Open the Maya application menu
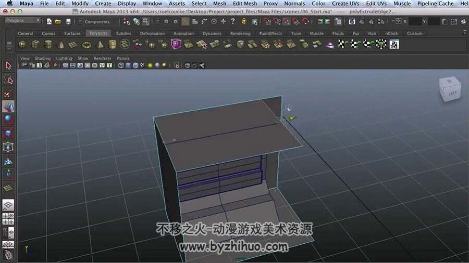Screen dimensions: 469x263 [x=27, y=4]
